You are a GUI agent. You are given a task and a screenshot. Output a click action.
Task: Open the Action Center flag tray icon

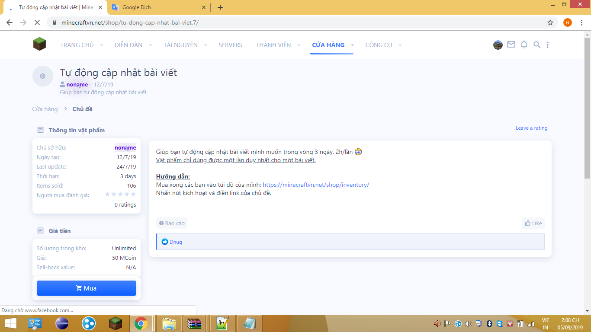tap(448, 323)
